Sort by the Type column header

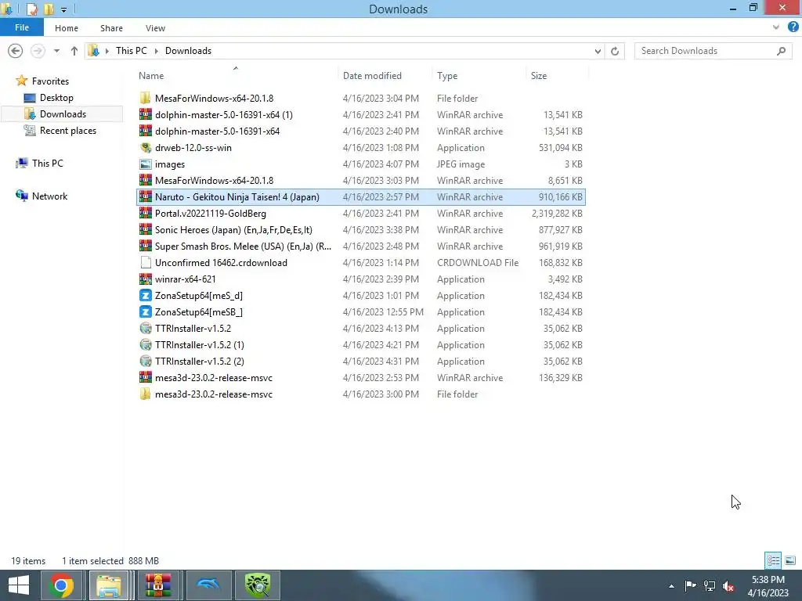click(x=479, y=76)
